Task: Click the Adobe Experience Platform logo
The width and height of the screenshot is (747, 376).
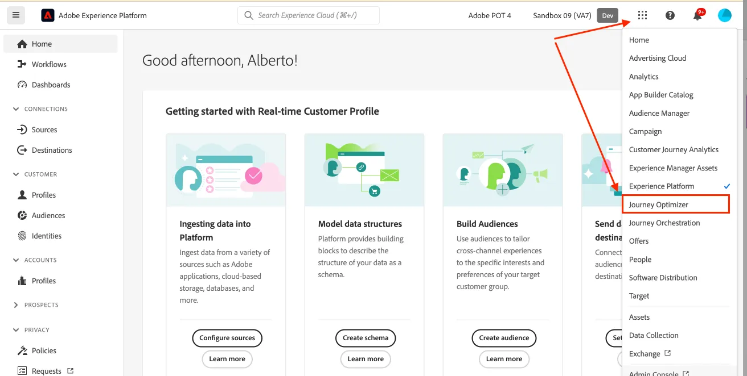Action: point(48,15)
